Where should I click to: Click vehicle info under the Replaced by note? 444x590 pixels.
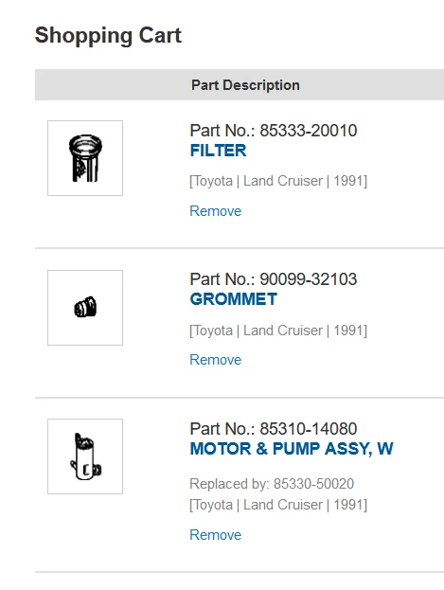[x=278, y=505]
